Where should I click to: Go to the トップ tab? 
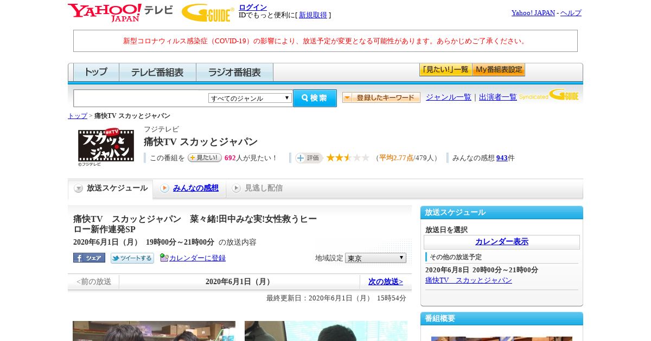pos(96,72)
